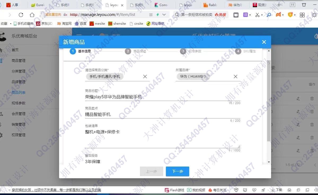Open the shensite bookmark

[117, 24]
